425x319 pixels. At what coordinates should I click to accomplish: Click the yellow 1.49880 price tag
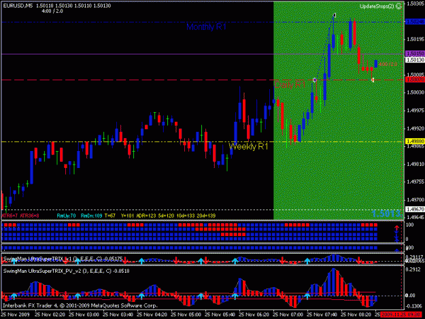coord(415,141)
